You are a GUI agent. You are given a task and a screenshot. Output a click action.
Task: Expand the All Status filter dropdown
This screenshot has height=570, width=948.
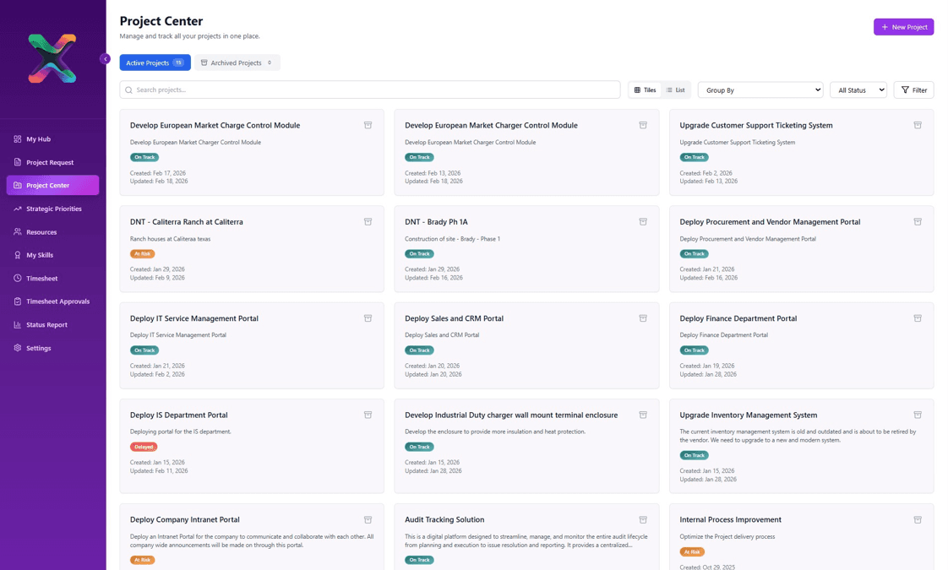coord(858,90)
